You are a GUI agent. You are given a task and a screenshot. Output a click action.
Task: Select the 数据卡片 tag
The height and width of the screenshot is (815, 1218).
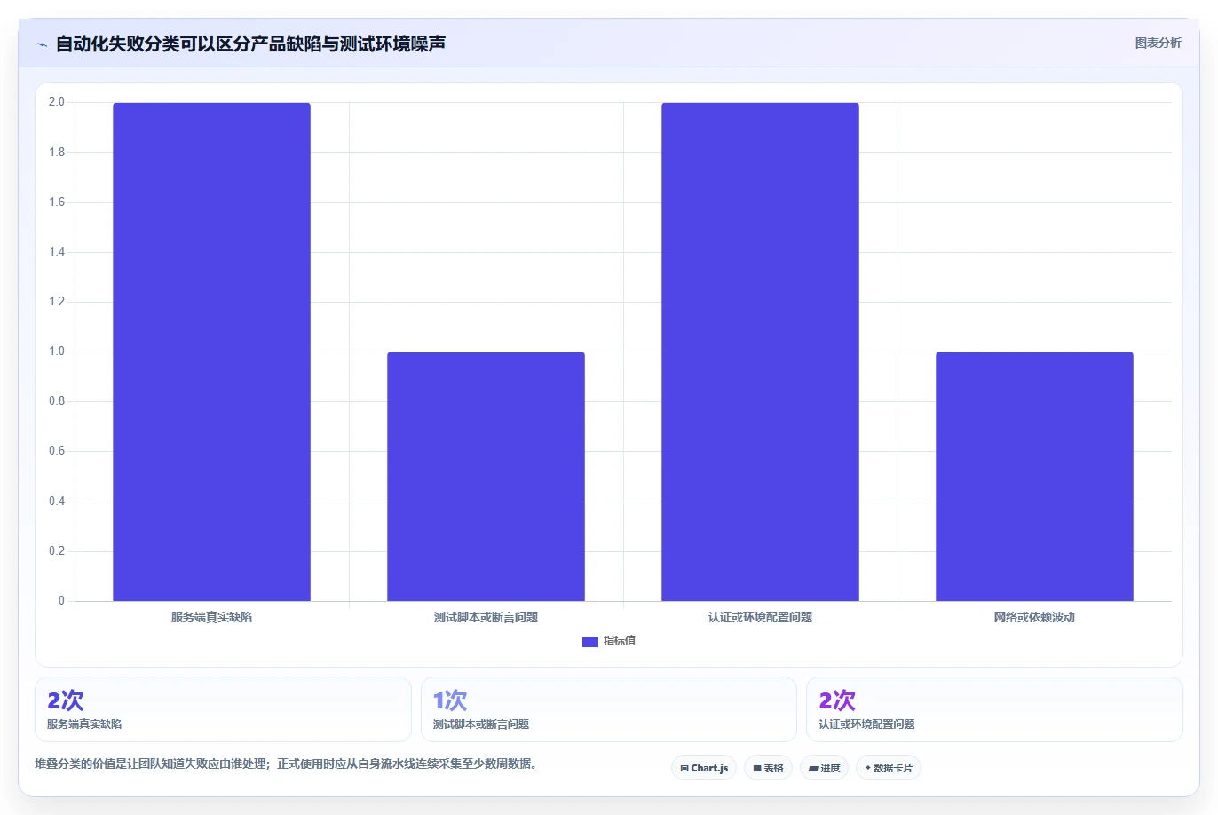pyautogui.click(x=889, y=768)
